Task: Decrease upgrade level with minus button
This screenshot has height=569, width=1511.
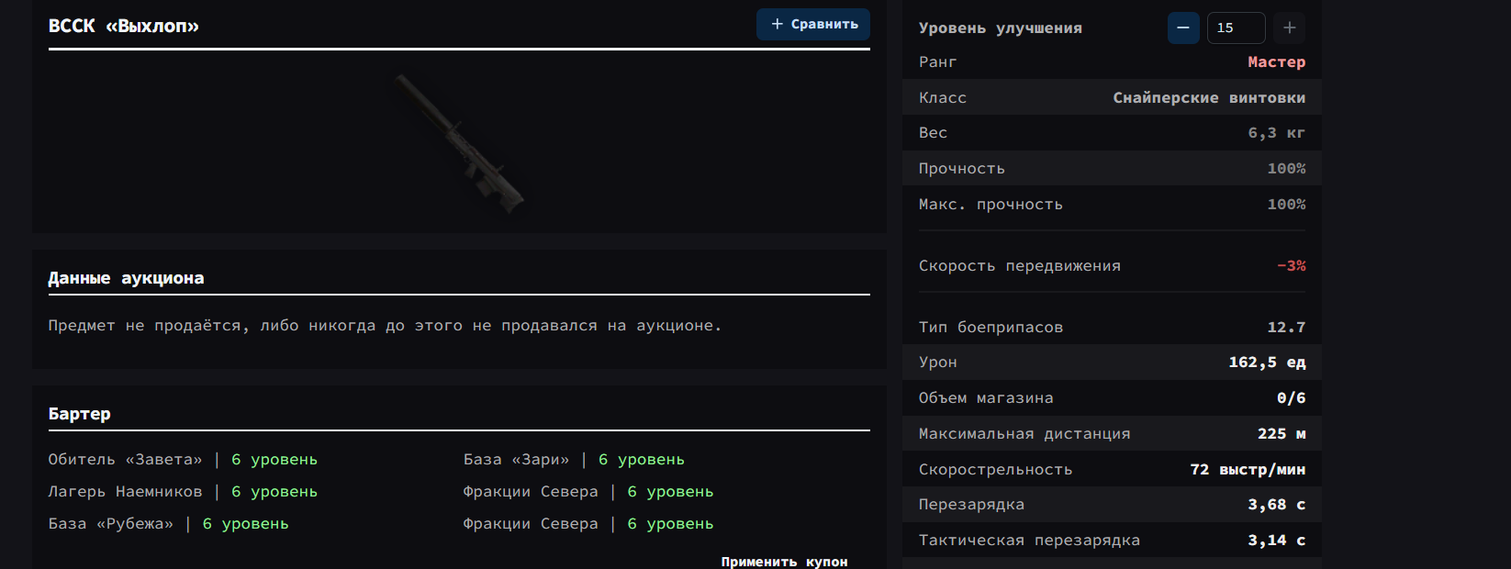Action: (1183, 28)
